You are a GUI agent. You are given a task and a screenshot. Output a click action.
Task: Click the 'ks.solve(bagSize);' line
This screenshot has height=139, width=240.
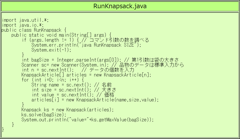[44, 115]
